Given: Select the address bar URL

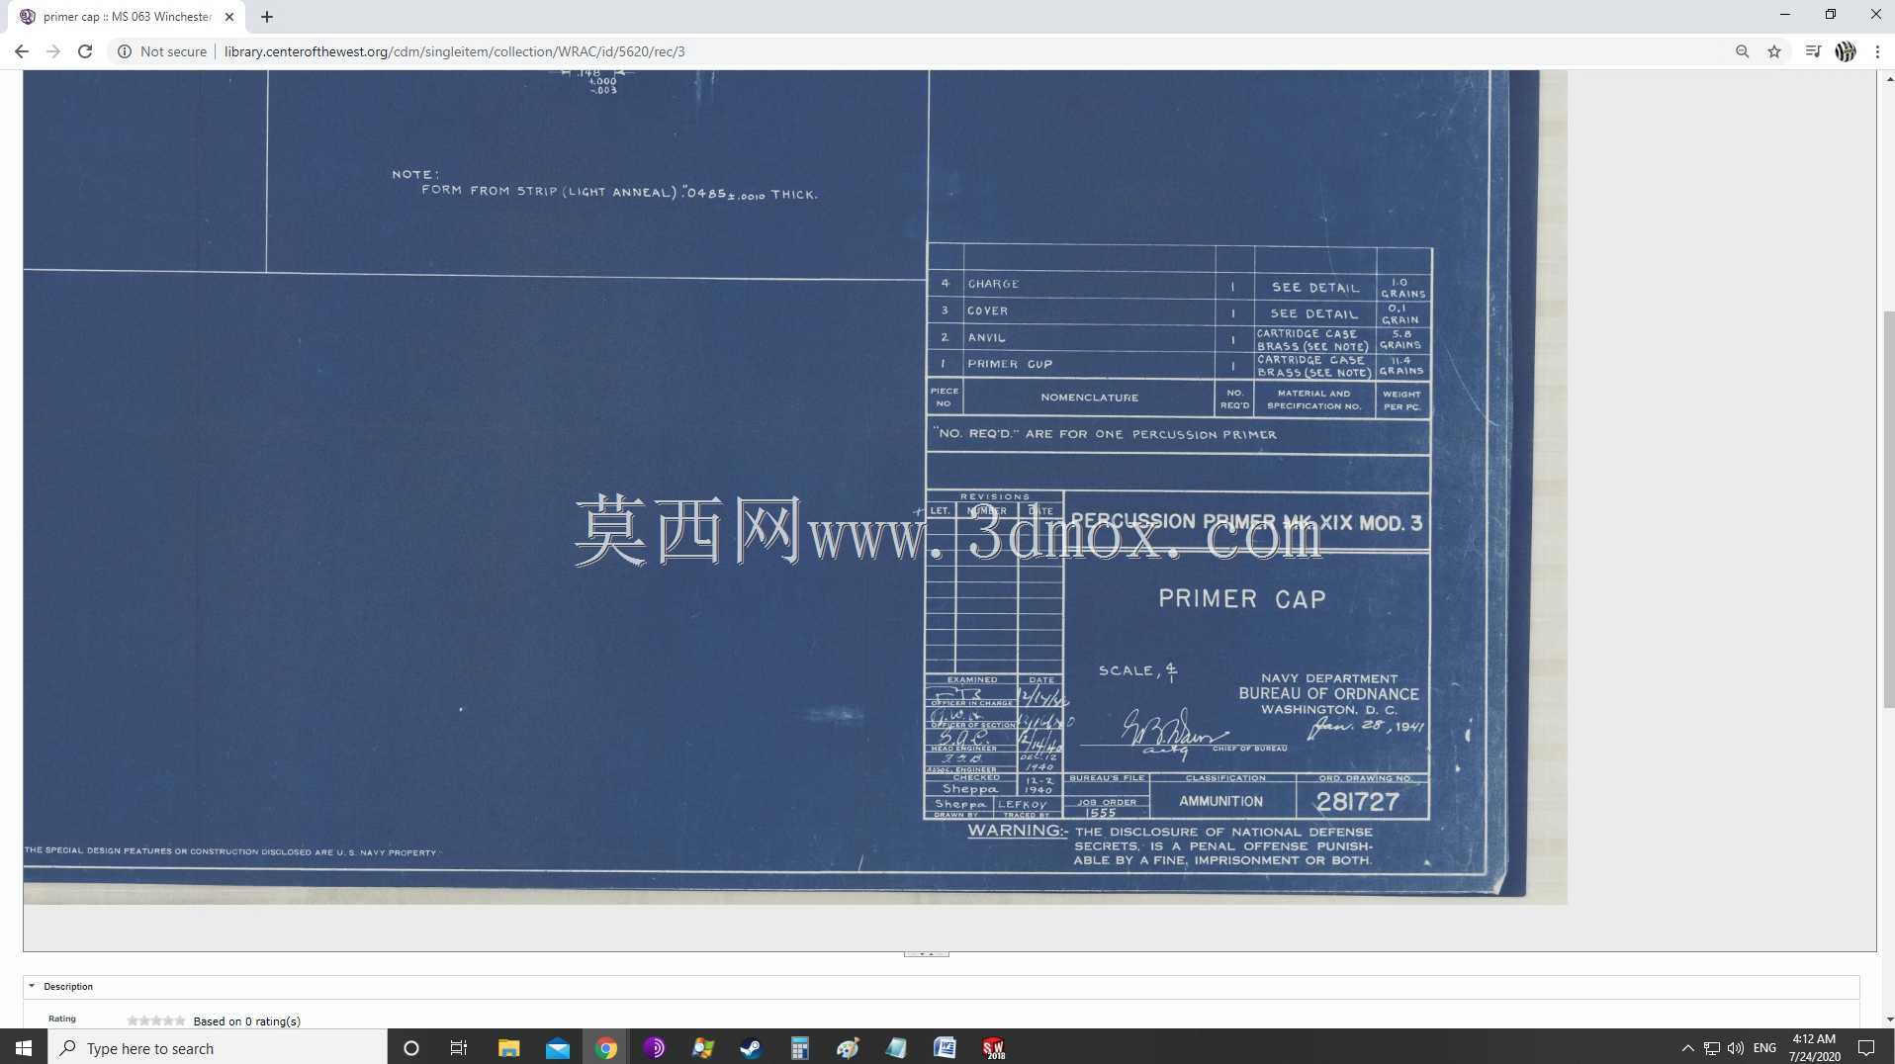Looking at the screenshot, I should tap(454, 51).
